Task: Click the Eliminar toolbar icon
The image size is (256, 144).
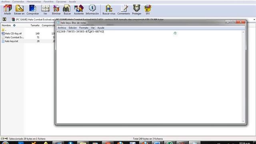Action: (56, 8)
